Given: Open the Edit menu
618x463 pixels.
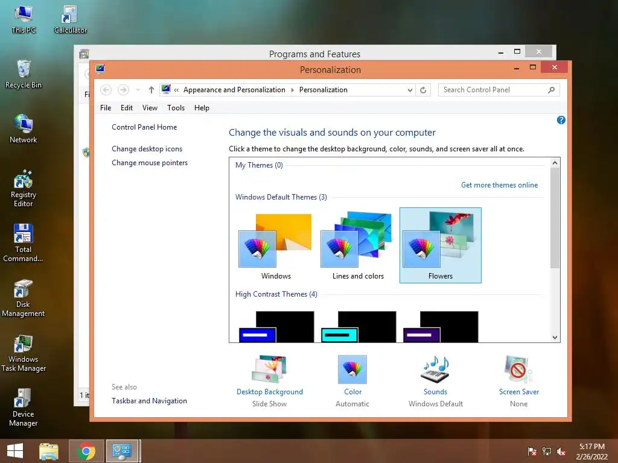Looking at the screenshot, I should [x=127, y=107].
